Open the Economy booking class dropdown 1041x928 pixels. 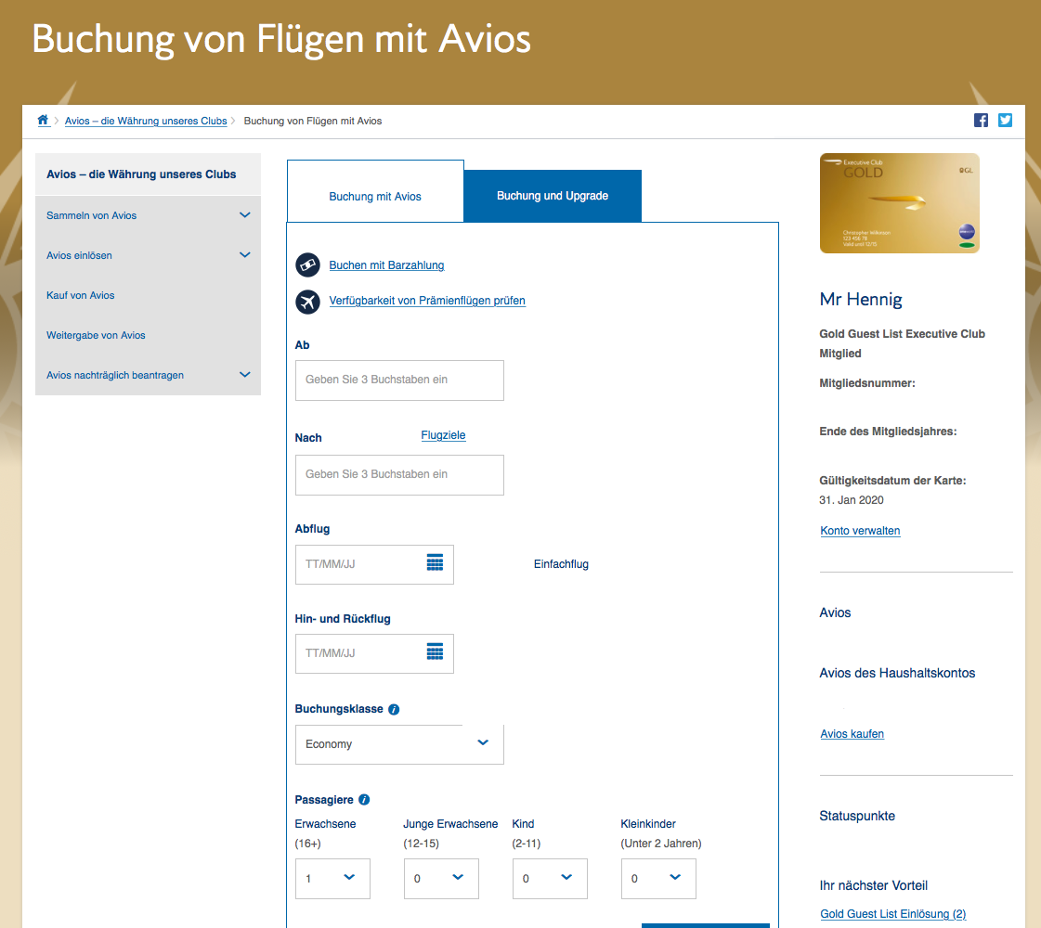tap(399, 744)
